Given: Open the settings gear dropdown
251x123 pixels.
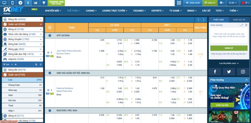Looking at the screenshot, I should 222,3.
